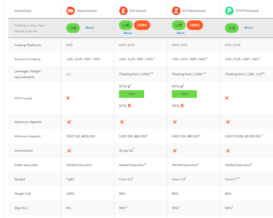Select the Stop Out row label
The width and height of the screenshot is (273, 218).
(x=21, y=208)
